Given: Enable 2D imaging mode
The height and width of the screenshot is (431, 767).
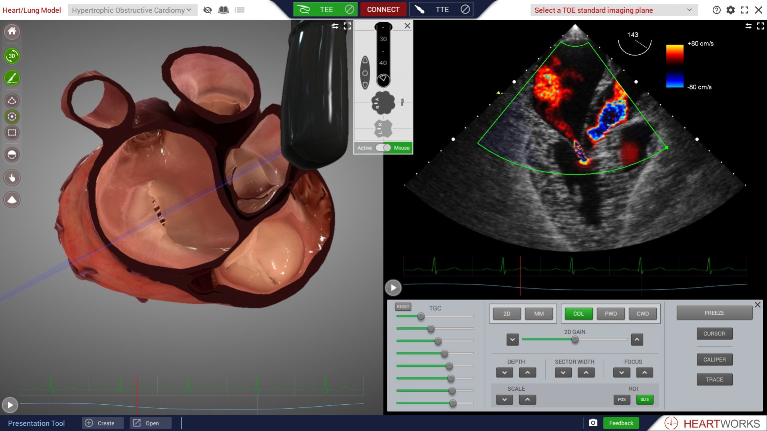Looking at the screenshot, I should [507, 314].
